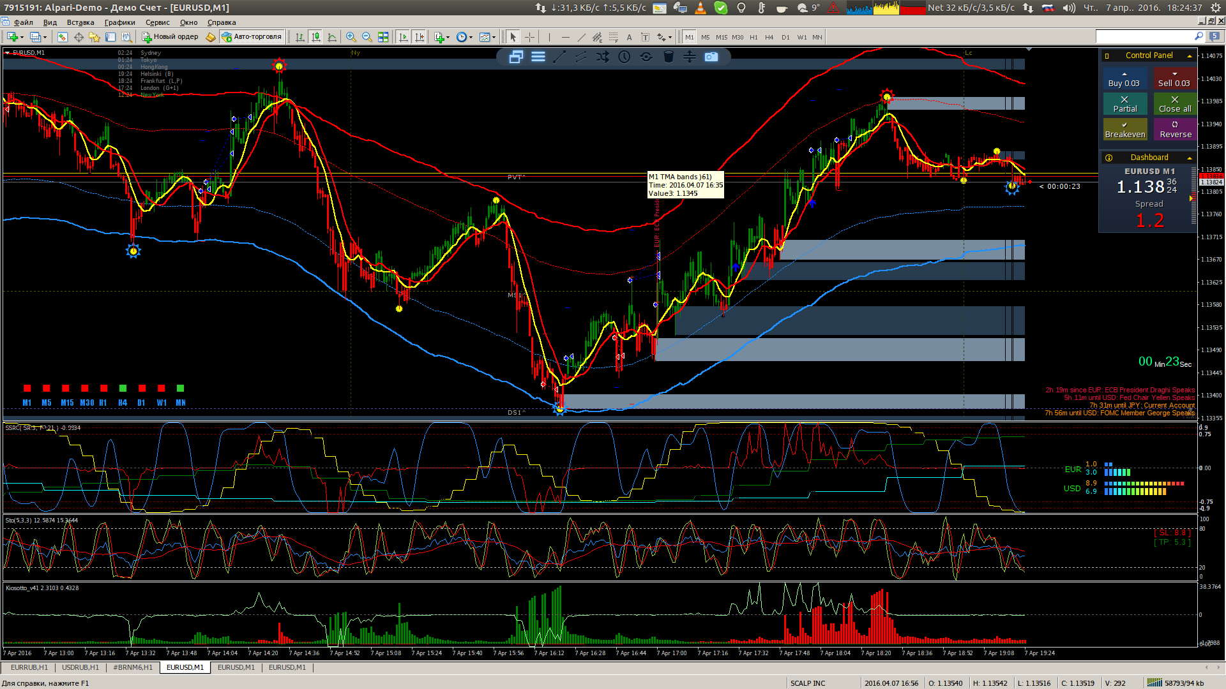Select the cursor arrow tool
This screenshot has width=1226, height=689.
[x=513, y=37]
